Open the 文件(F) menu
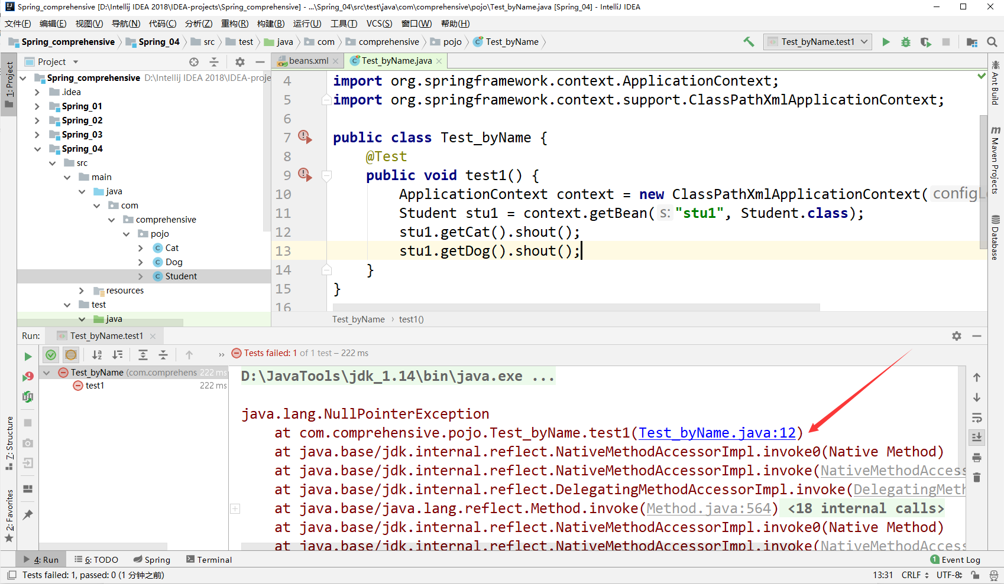 (x=18, y=24)
